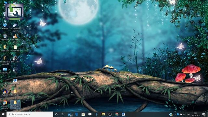208x117 pixels.
Task: Open Mail app on the taskbar
Action: coord(70,114)
